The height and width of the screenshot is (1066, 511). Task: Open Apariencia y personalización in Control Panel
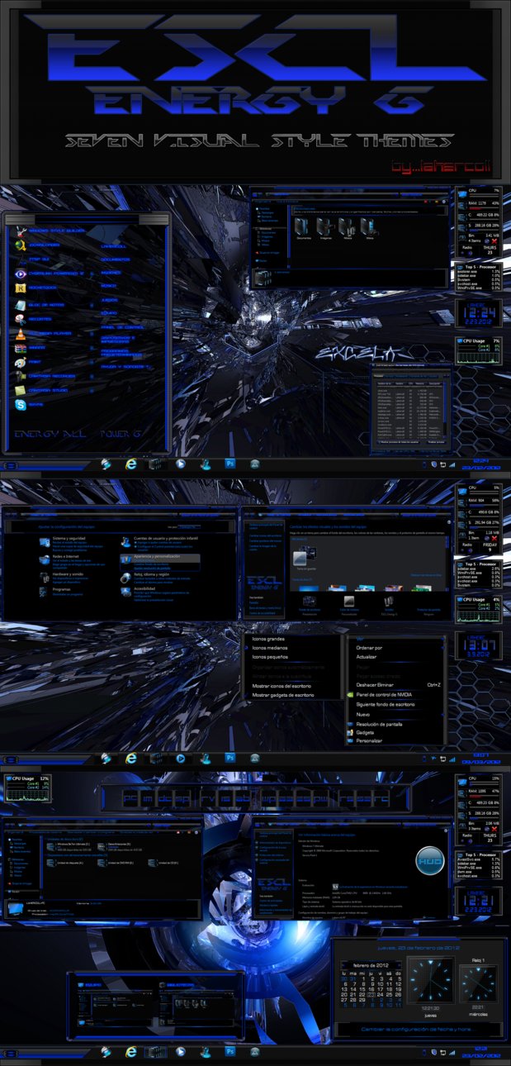coord(157,556)
